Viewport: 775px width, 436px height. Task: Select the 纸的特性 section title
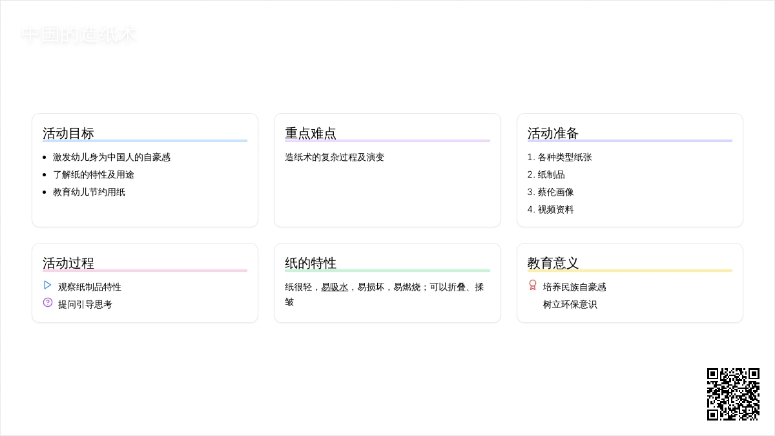311,263
